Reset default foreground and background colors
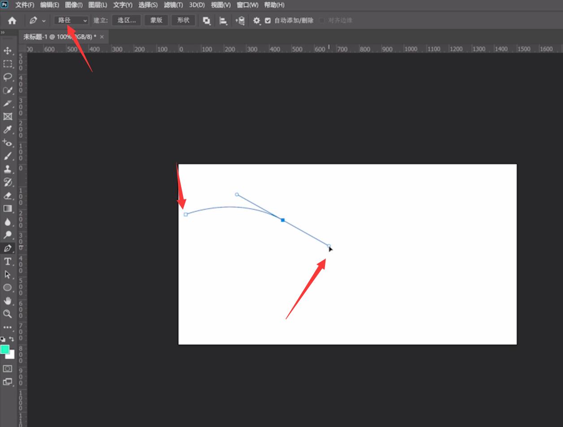 pos(3,339)
